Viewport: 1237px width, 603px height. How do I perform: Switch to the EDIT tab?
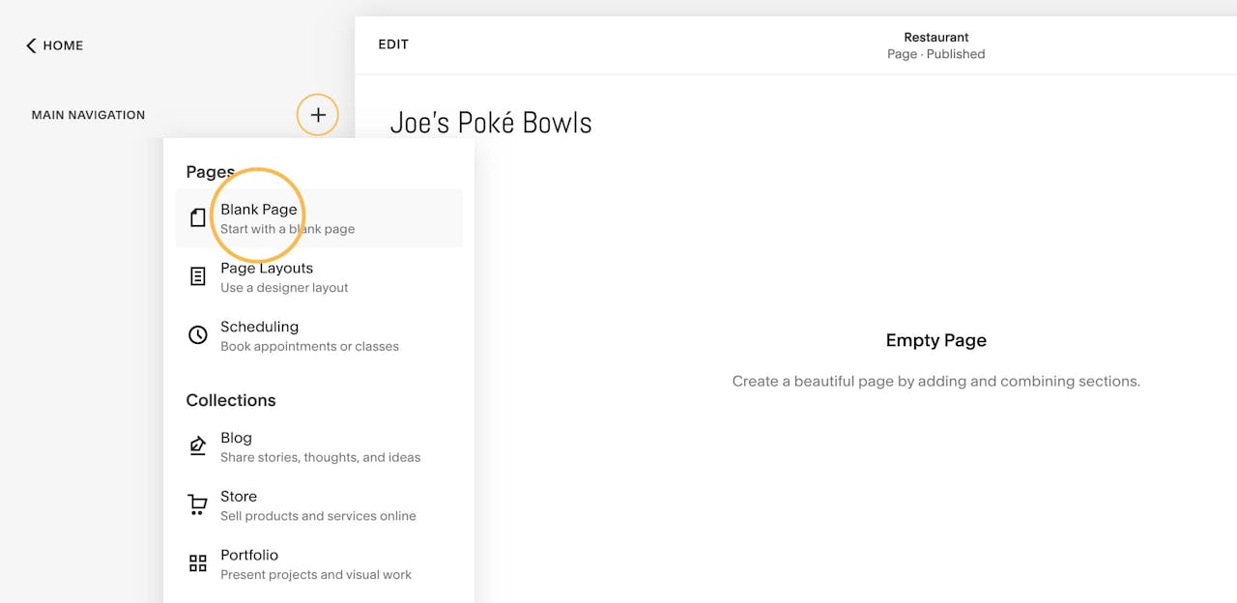393,43
